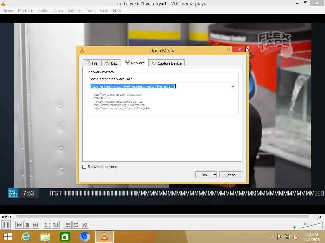This screenshot has width=325, height=243.
Task: Open the Windows Start button
Action: 8,237
